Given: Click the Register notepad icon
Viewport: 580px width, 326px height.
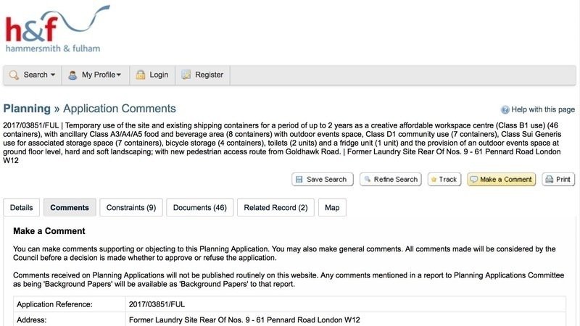Looking at the screenshot, I should coord(186,75).
